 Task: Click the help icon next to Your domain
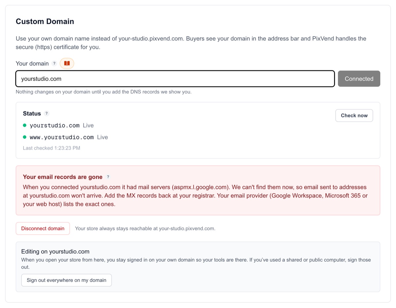click(54, 63)
